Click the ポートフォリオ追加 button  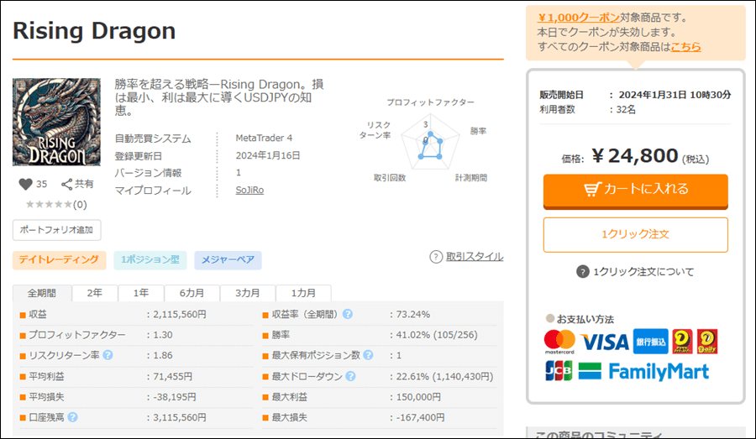pyautogui.click(x=57, y=230)
